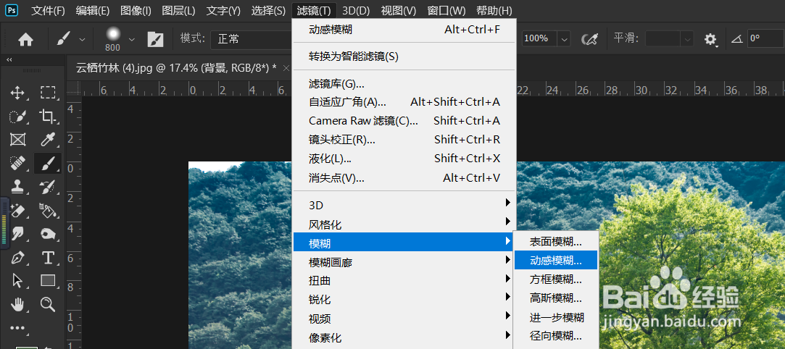Viewport: 785px width, 349px height.
Task: Open the 模式 blending mode dropdown
Action: point(252,39)
